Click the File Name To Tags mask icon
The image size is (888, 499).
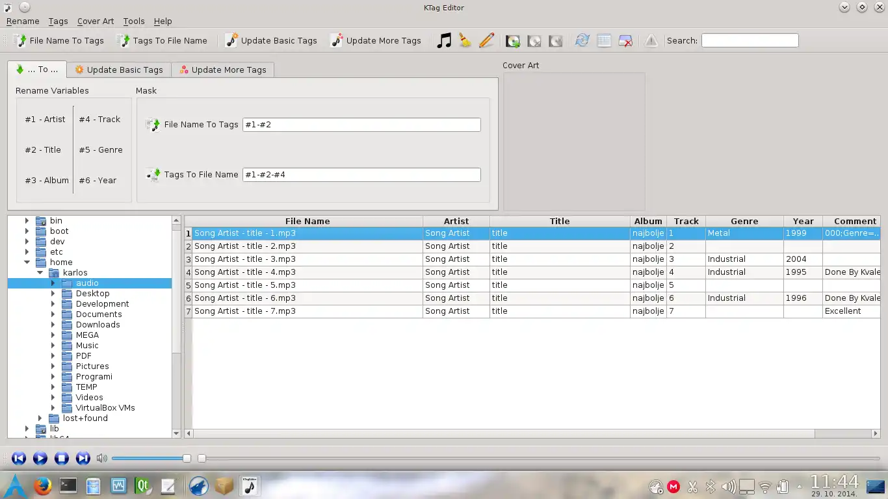tap(153, 125)
